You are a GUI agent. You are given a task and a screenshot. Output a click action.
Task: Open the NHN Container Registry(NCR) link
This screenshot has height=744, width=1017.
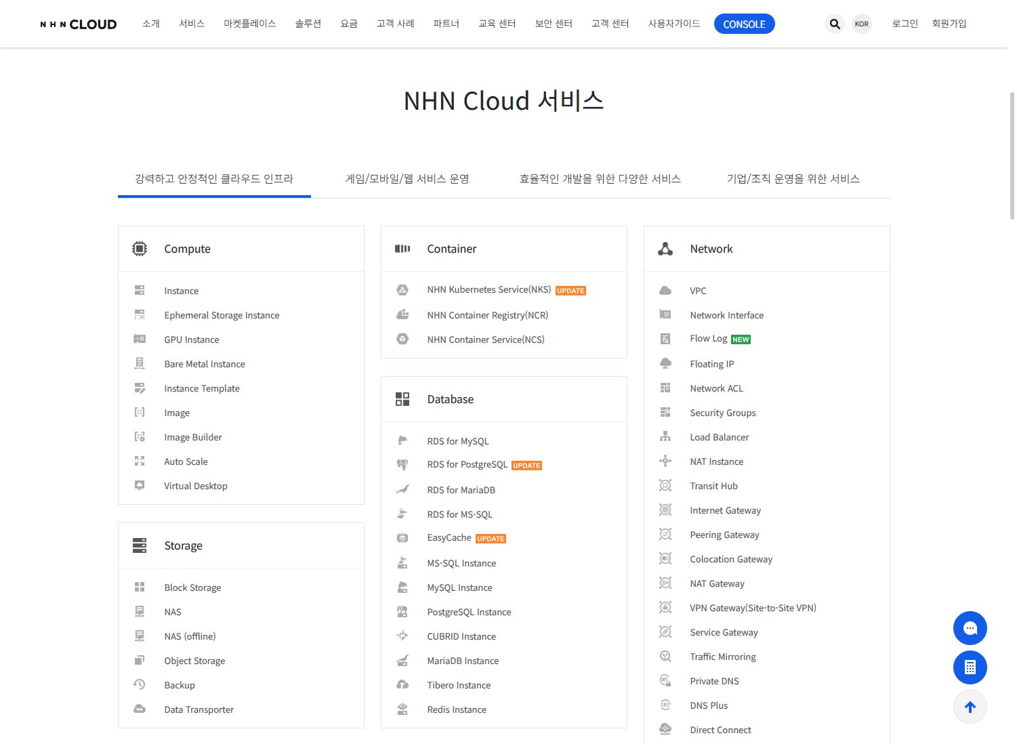click(x=488, y=315)
